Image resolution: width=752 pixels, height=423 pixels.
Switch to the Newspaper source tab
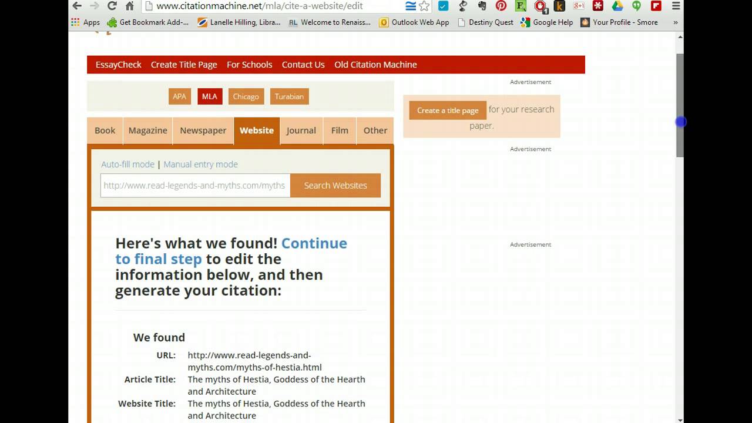(203, 130)
